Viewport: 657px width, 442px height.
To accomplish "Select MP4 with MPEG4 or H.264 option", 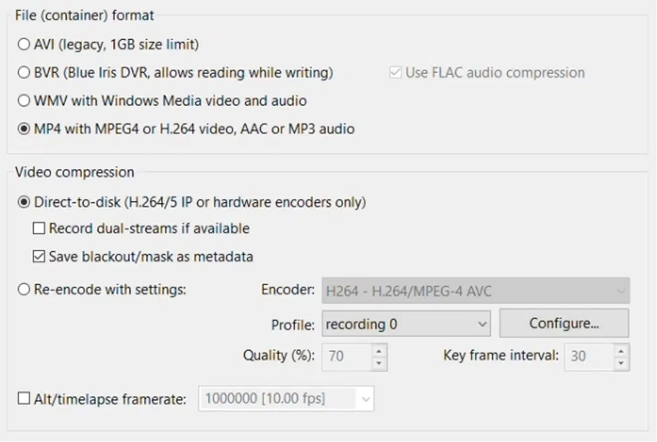I will coord(24,128).
